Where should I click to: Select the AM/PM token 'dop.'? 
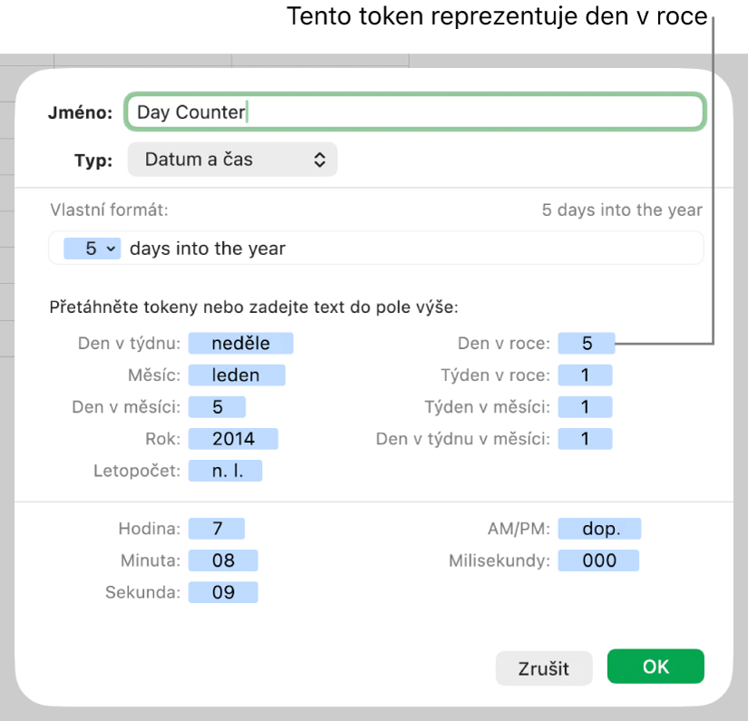coord(599,529)
